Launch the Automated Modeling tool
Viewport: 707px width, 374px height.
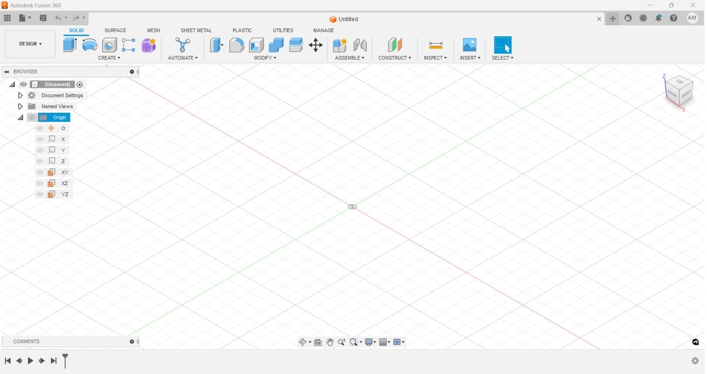tap(183, 45)
